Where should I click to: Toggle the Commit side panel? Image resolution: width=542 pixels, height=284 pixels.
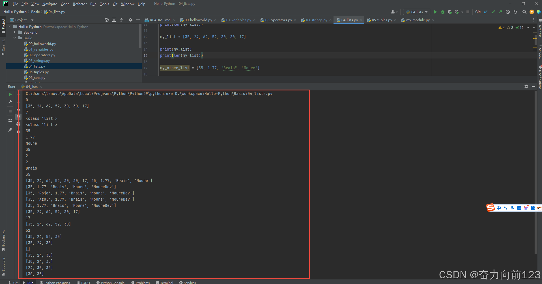[x=3, y=47]
